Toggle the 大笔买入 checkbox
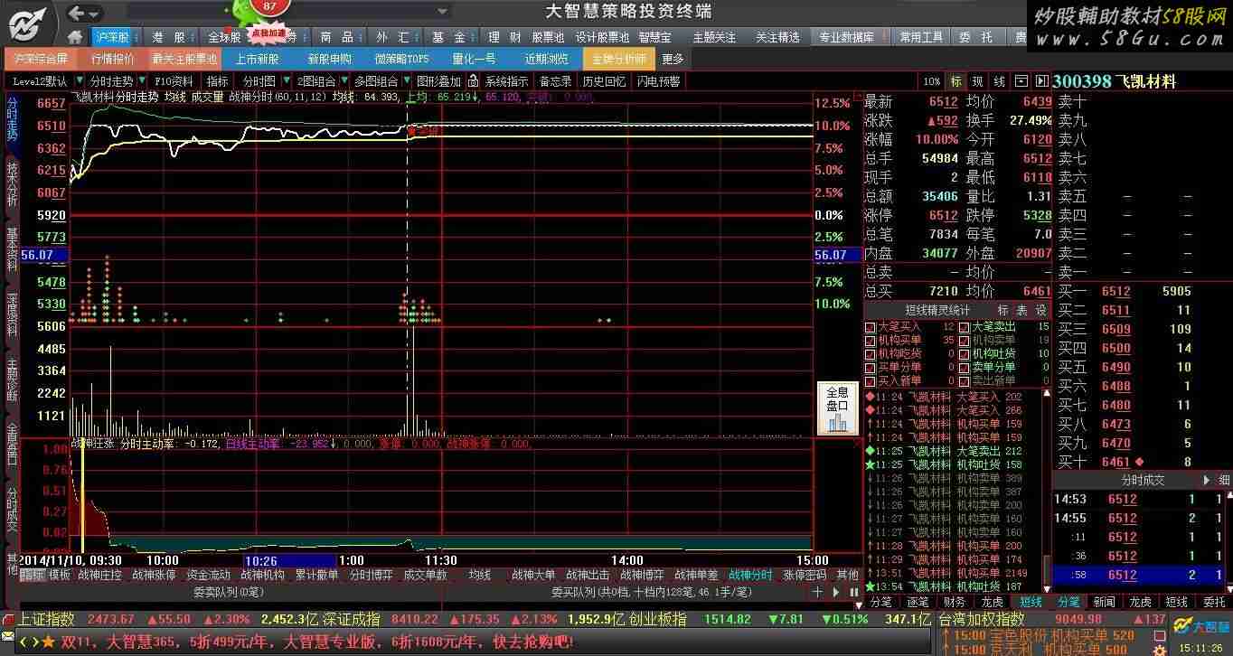The height and width of the screenshot is (656, 1233). (871, 327)
